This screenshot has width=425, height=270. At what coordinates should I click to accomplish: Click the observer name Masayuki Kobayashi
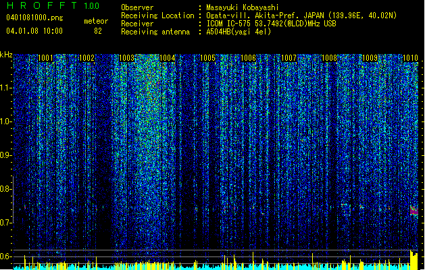coord(243,7)
